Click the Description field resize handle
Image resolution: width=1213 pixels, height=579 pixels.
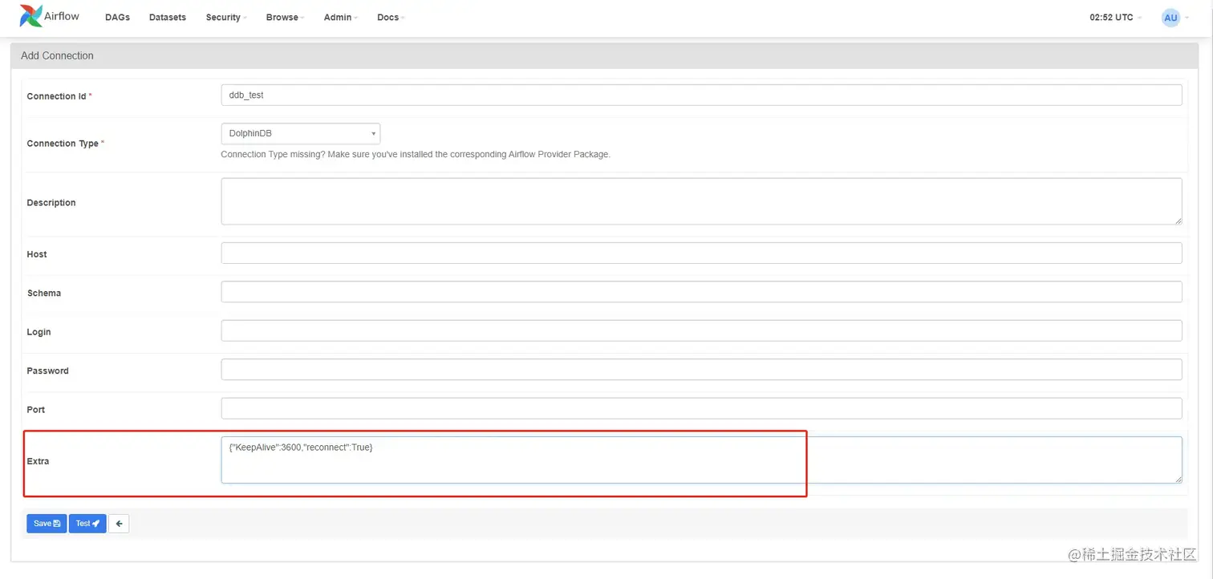click(1178, 220)
